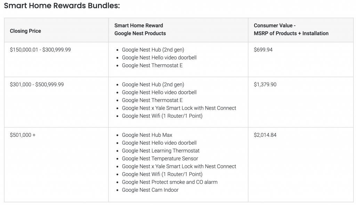Select the 'Closing Price' column header
The height and width of the screenshot is (205, 356).
click(25, 31)
